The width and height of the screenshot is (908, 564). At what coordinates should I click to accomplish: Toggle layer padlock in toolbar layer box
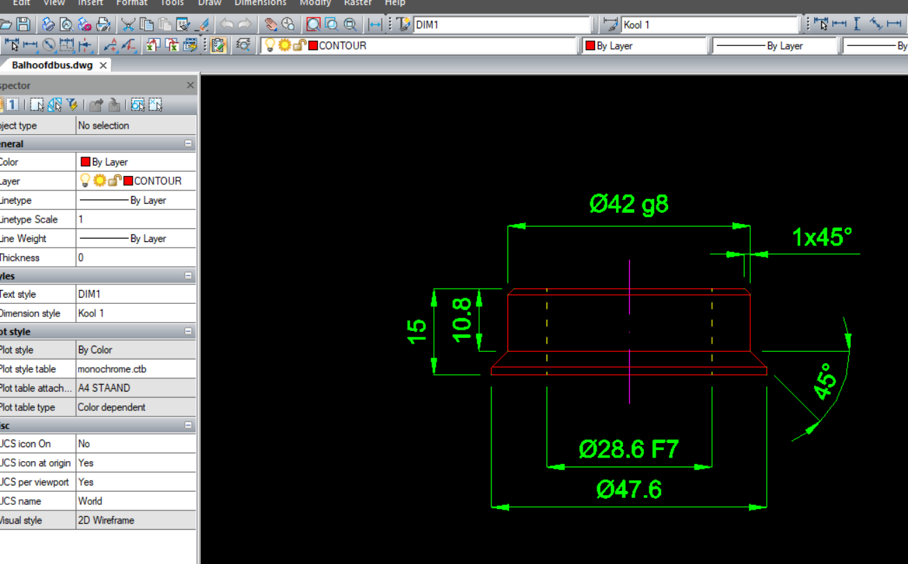click(x=299, y=45)
